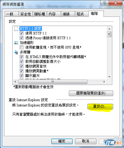Click the HTTP 1.1 設定 page icon
Image resolution: width=124 pixels, height=148 pixels.
[x=16, y=29]
